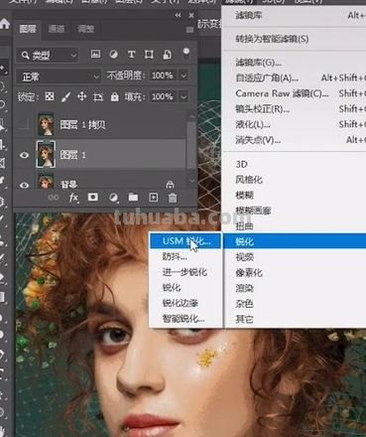Click prevent artboard auto-nesting lock icon
The height and width of the screenshot is (437, 366).
pos(98,96)
